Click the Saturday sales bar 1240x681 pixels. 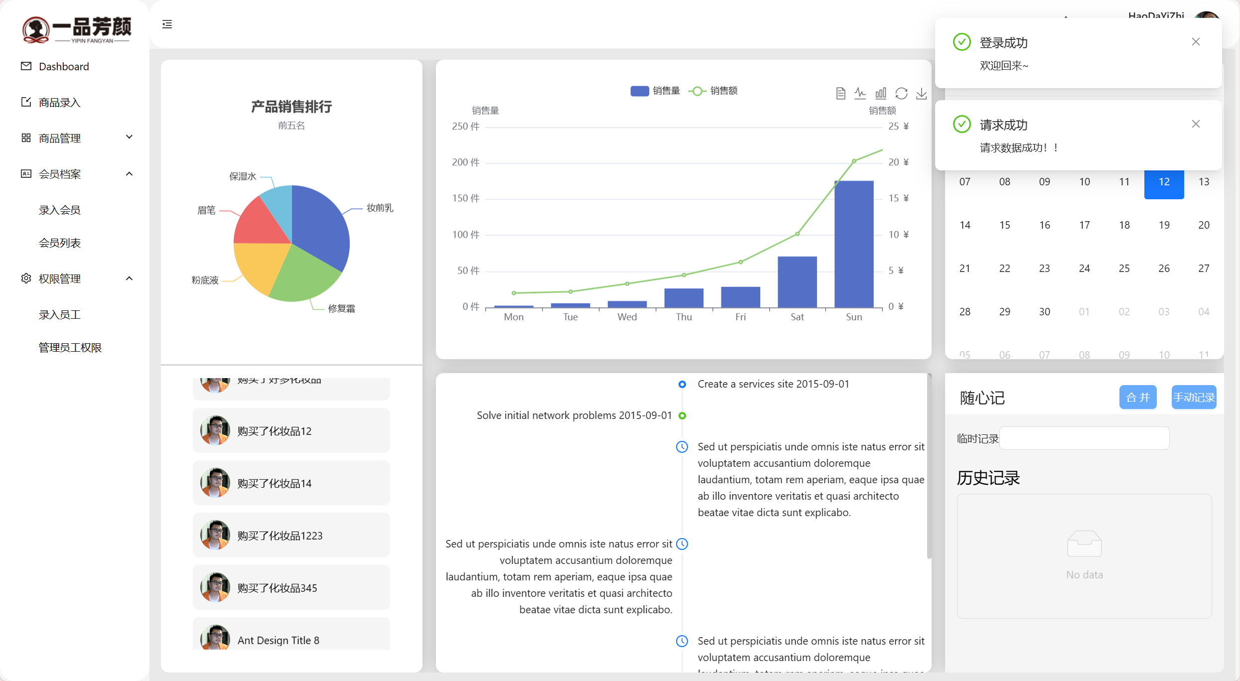pyautogui.click(x=797, y=282)
